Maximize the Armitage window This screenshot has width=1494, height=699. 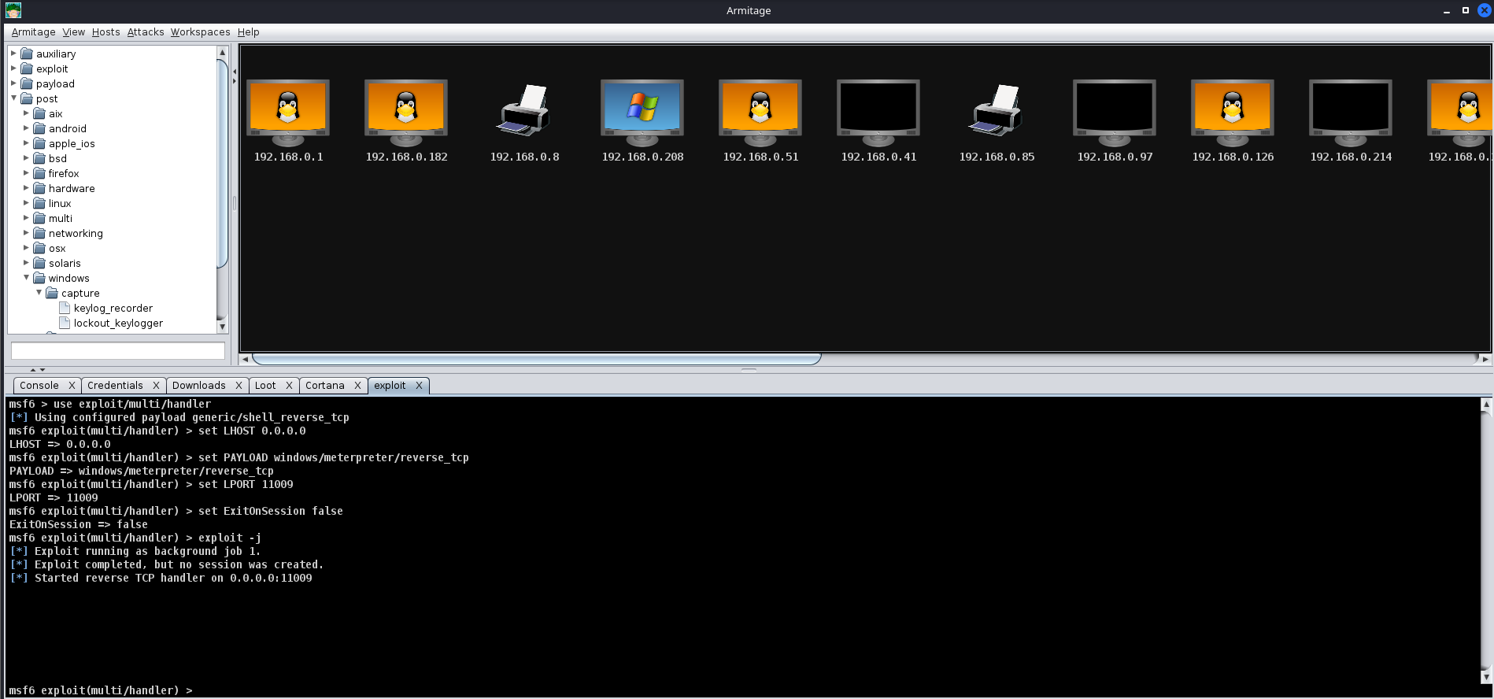point(1465,10)
